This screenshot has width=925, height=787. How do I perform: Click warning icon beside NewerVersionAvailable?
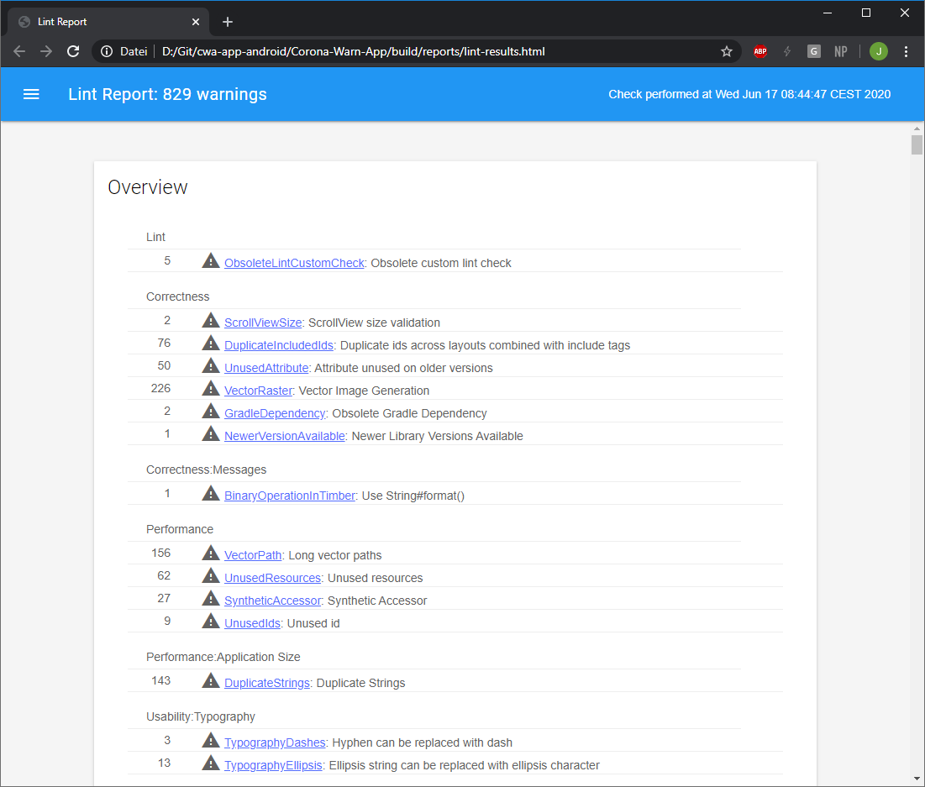pos(211,433)
